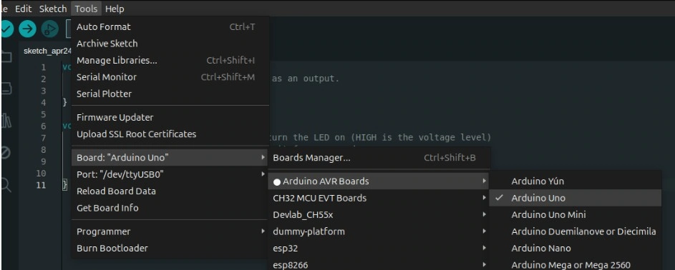The height and width of the screenshot is (270, 675).
Task: Click the Upload arrow button
Action: 27,29
